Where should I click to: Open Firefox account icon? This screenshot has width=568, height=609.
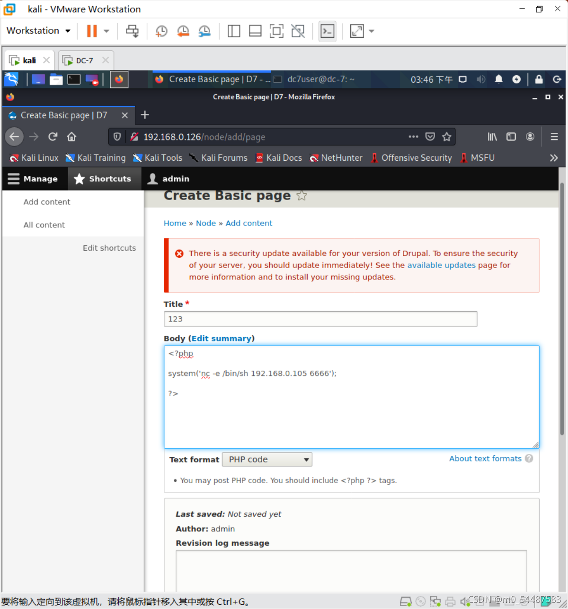530,137
